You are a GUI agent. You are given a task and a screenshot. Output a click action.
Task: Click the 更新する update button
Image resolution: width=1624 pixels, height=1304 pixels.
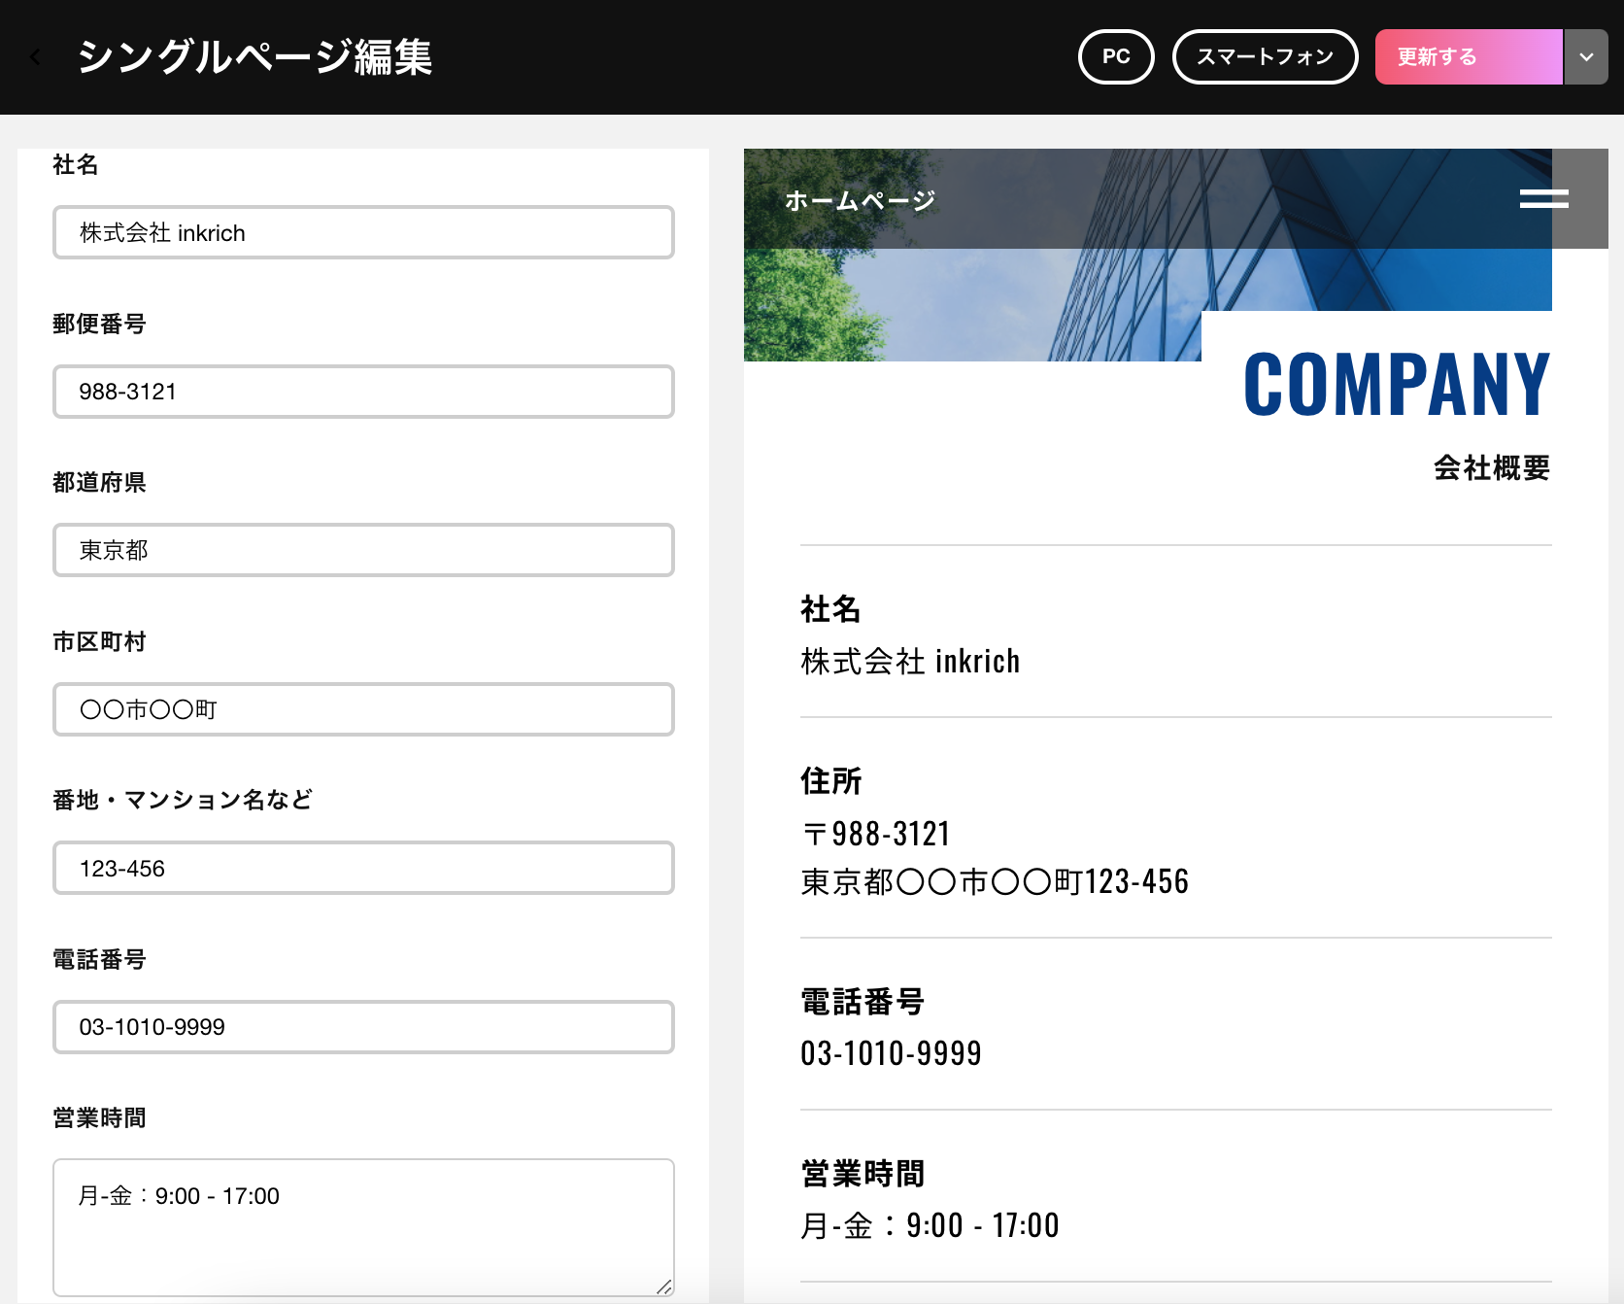[1469, 57]
